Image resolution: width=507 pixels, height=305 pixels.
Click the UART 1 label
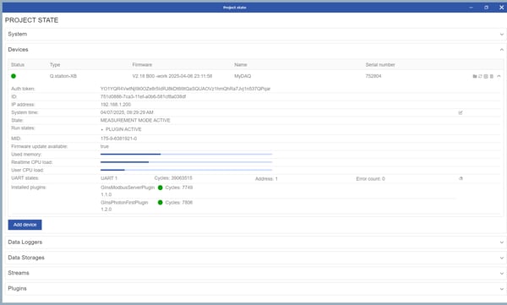109,178
